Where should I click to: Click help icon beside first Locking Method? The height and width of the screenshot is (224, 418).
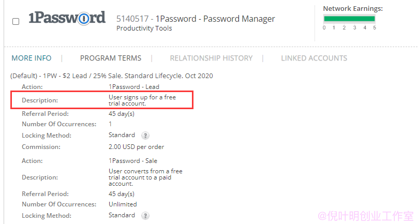pyautogui.click(x=145, y=136)
